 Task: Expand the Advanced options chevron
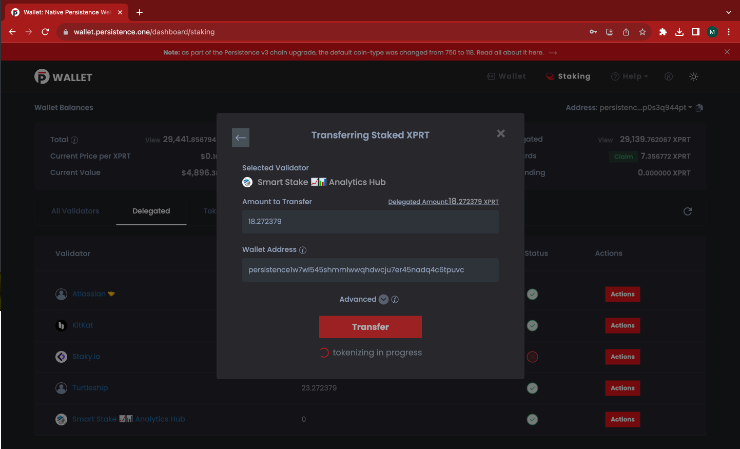tap(383, 300)
